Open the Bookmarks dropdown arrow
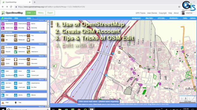Viewport: 197px width, 110px height. point(180,18)
